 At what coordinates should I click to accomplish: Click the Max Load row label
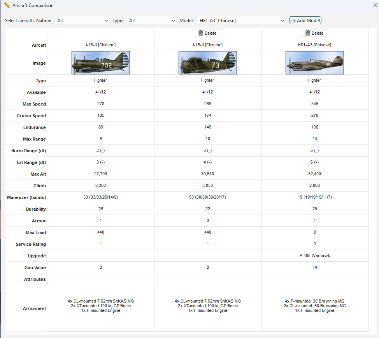click(36, 232)
